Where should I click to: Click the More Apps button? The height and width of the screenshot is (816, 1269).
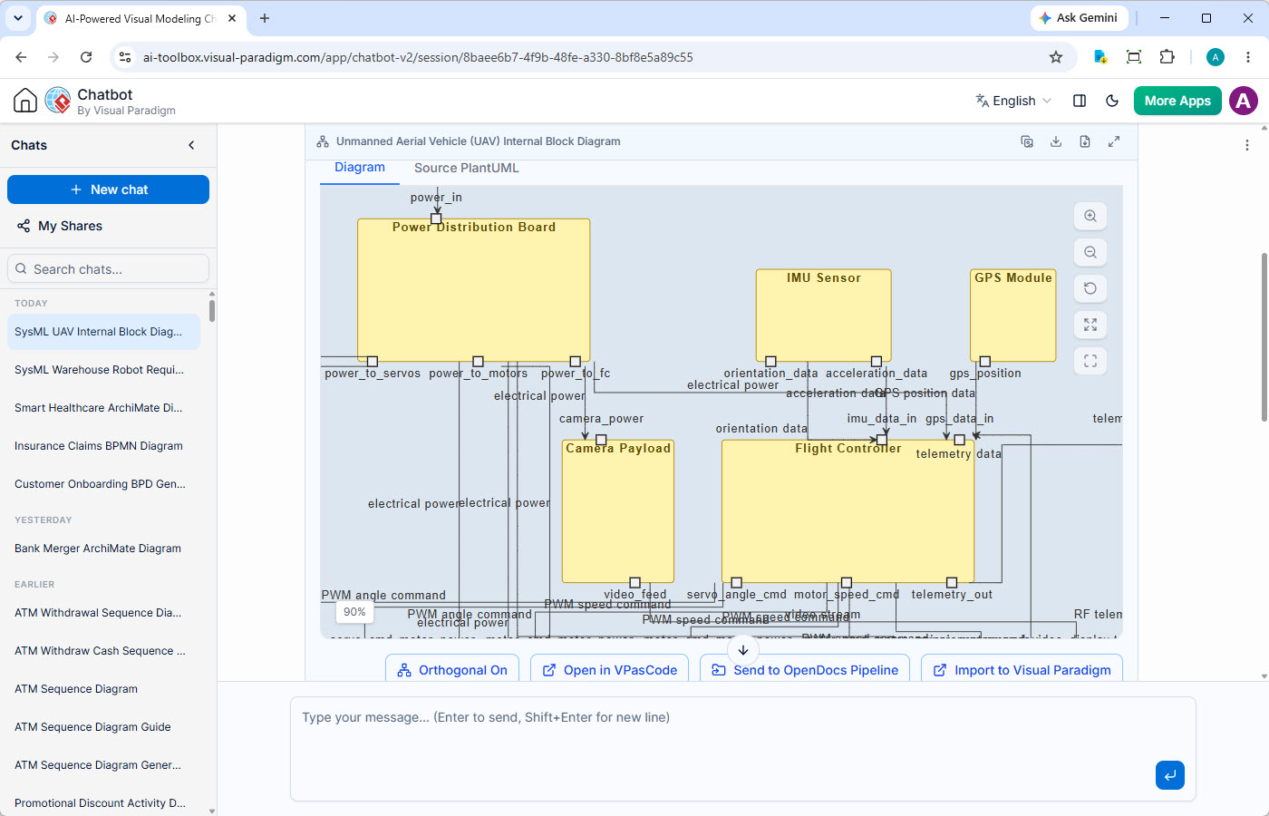point(1177,101)
